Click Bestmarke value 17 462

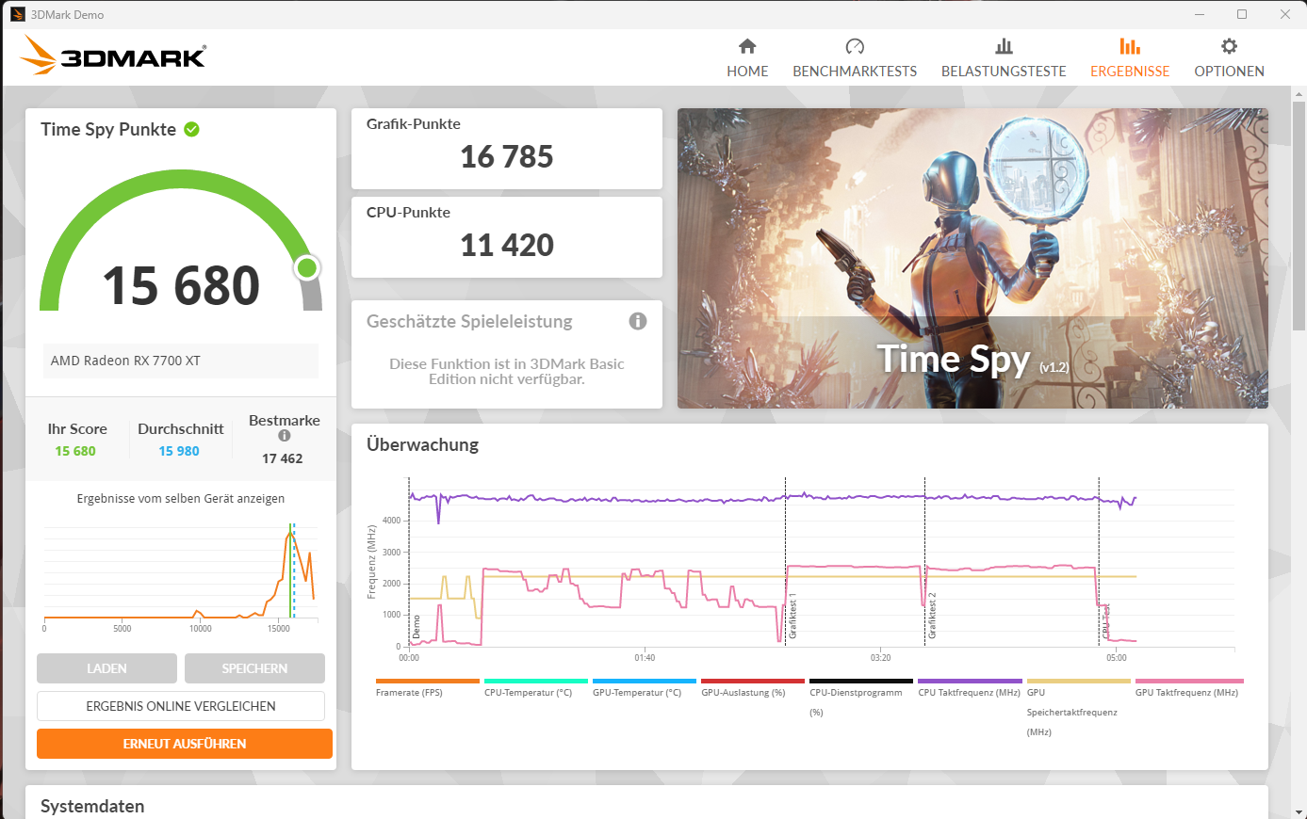pyautogui.click(x=283, y=458)
